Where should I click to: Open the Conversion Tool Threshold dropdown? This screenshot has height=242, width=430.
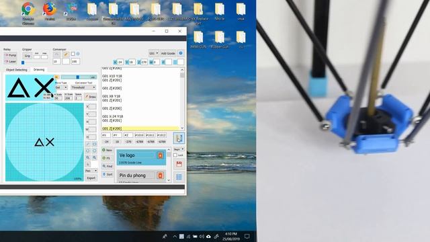point(83,87)
